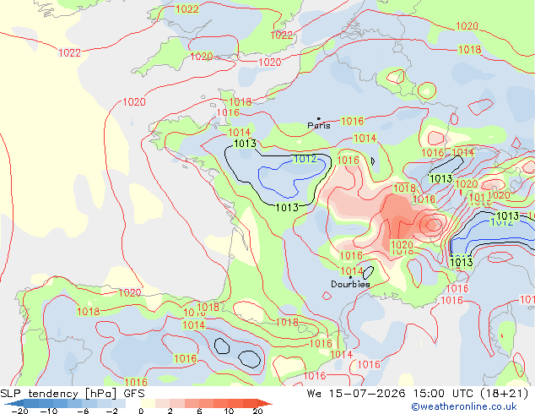Click the 1020 label over the Bay of Biscay
The image size is (535, 414).
[x=134, y=101]
